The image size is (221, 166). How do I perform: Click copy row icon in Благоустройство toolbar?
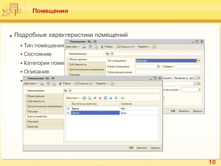[90, 98]
